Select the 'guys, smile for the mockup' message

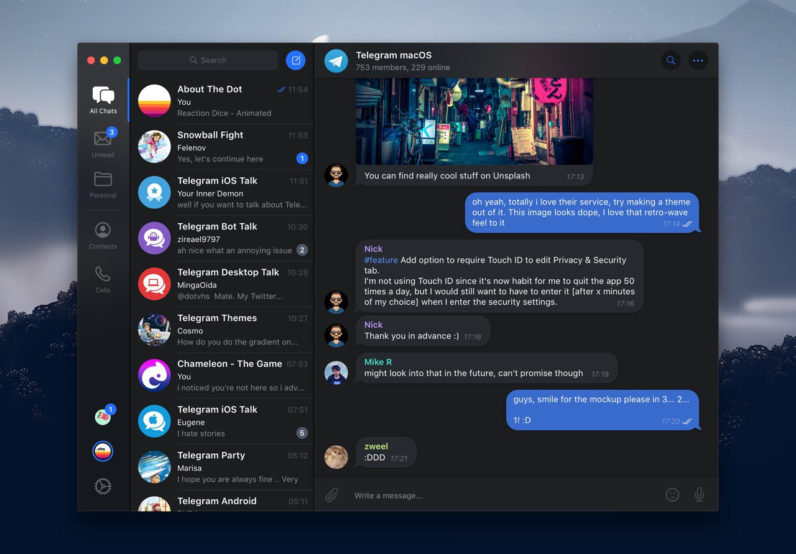point(603,410)
